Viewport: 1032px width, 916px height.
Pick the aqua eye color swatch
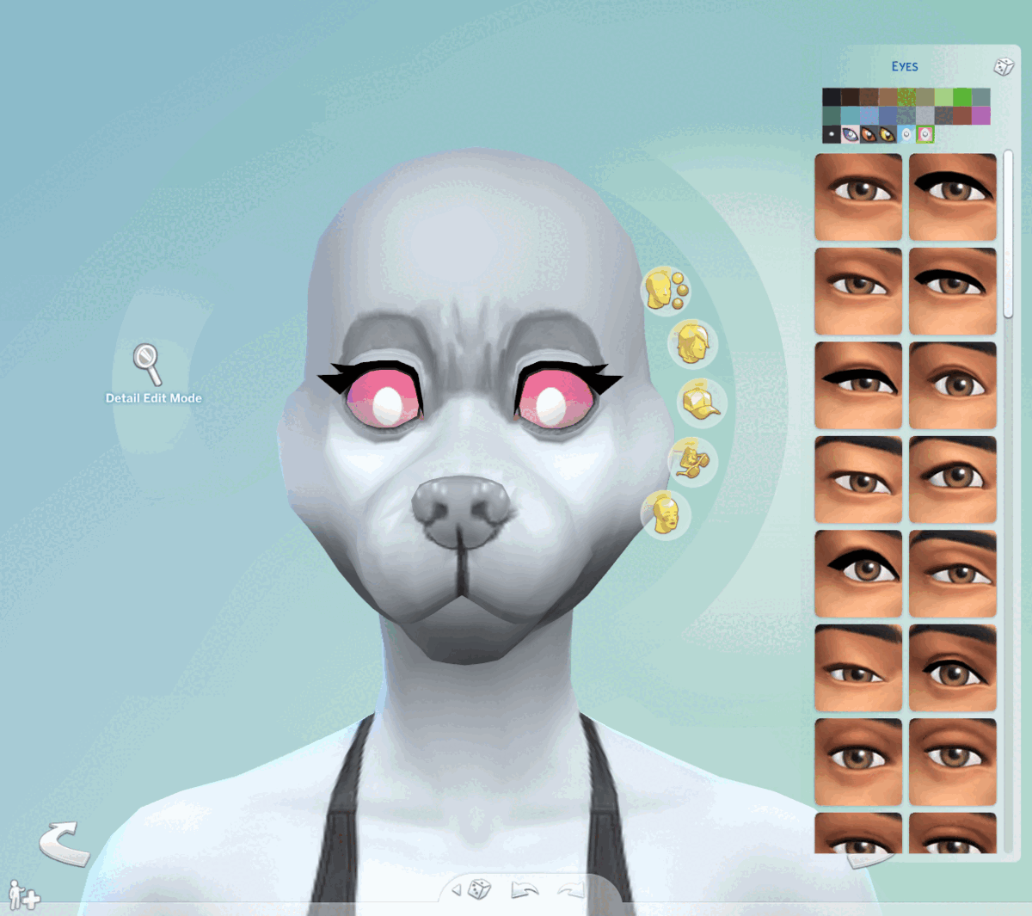[851, 115]
